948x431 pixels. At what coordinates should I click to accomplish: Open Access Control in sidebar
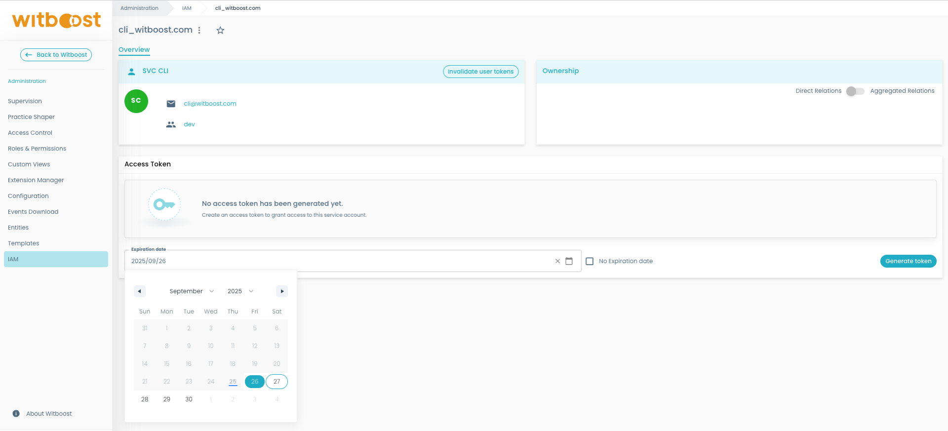tap(30, 133)
